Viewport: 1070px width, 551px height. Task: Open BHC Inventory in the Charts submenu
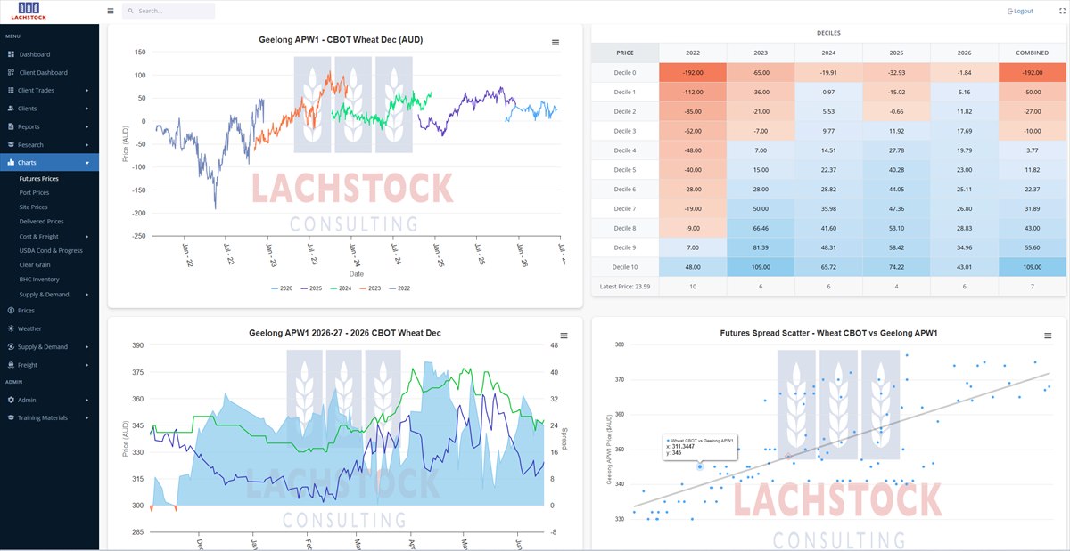click(x=39, y=279)
